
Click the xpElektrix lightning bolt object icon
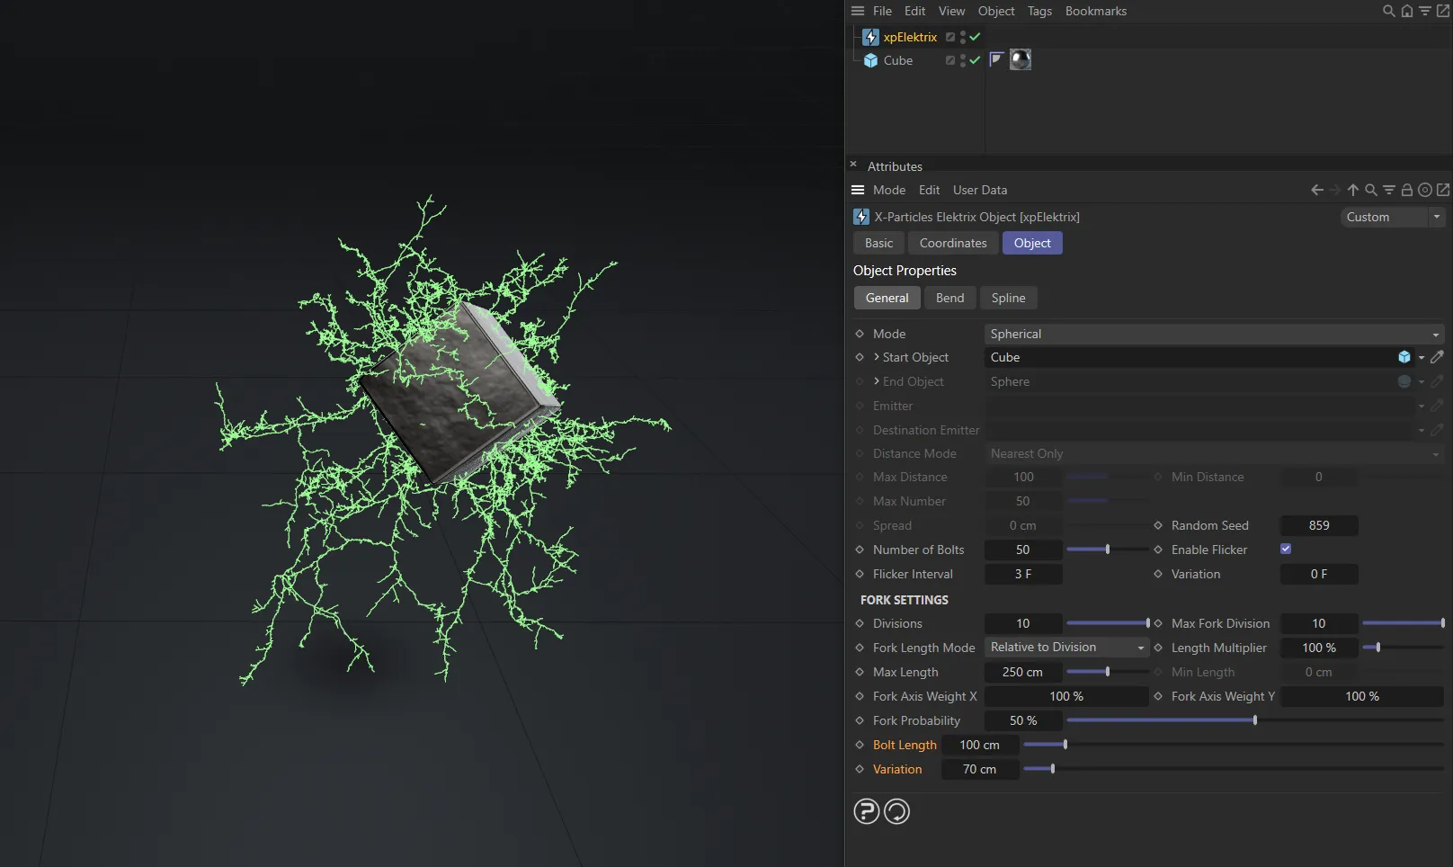click(870, 37)
